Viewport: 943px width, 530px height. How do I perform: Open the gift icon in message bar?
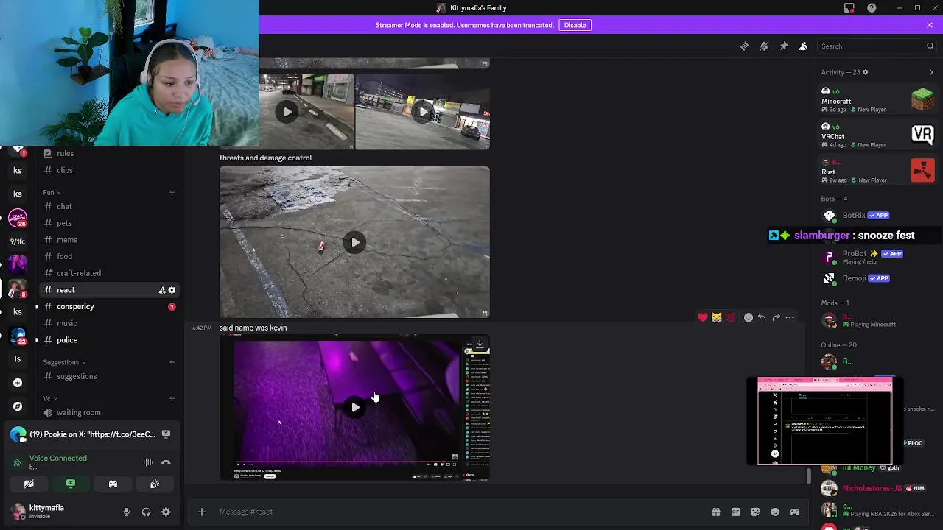(x=715, y=512)
